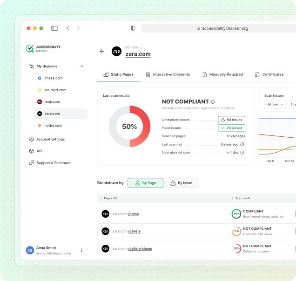Screen dimensions: 296x281
Task: Select breakdown By Issue
Action: (181, 183)
